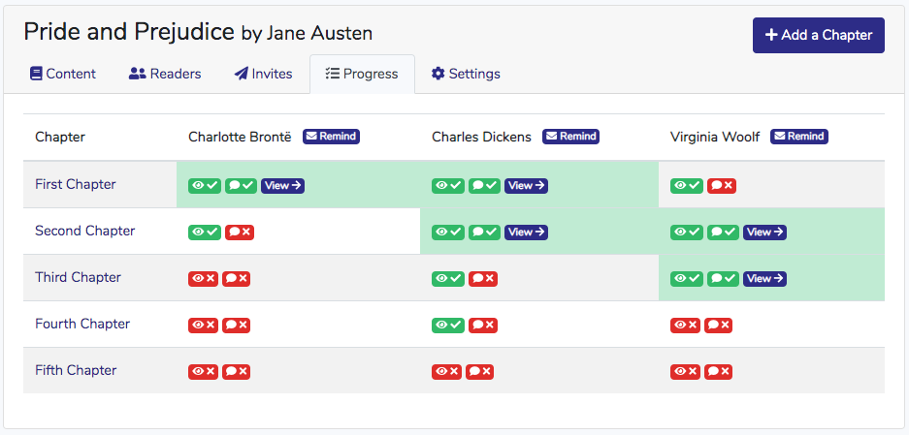
Task: Click Charles Dickens' Fifth Chapter unread eye badge
Action: [446, 371]
